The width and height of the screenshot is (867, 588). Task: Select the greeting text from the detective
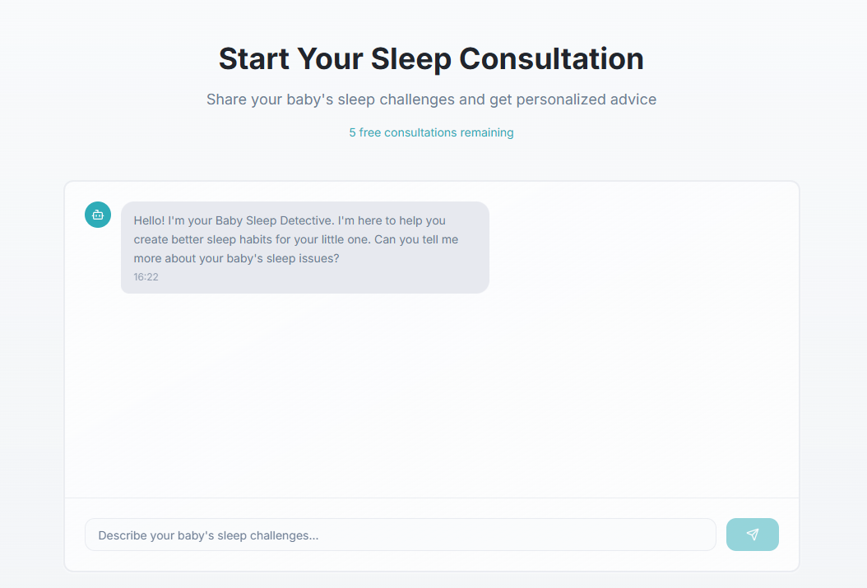tap(290, 238)
